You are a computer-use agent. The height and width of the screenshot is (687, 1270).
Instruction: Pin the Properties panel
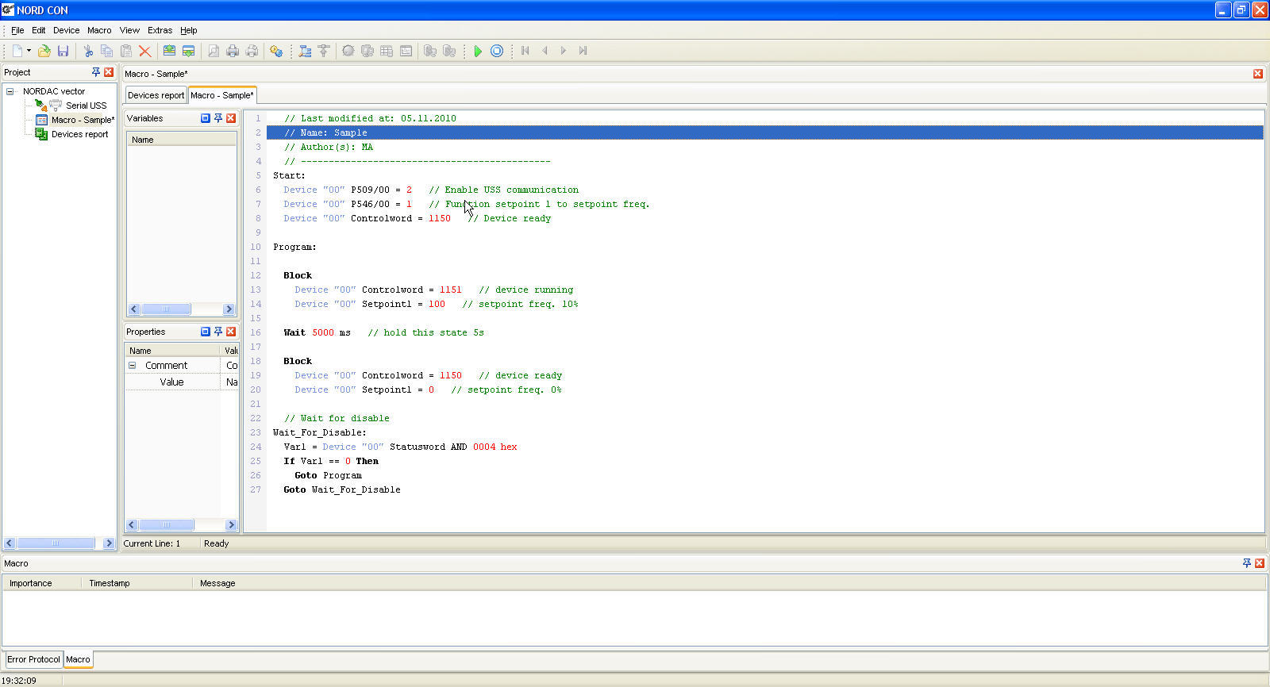(x=218, y=332)
